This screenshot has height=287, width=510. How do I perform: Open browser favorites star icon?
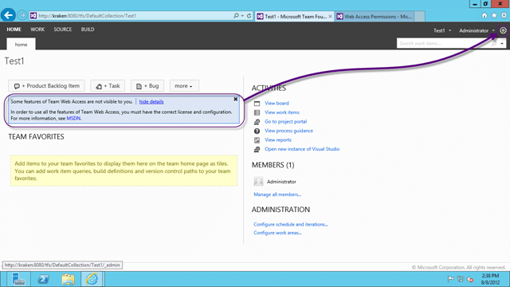[494, 15]
